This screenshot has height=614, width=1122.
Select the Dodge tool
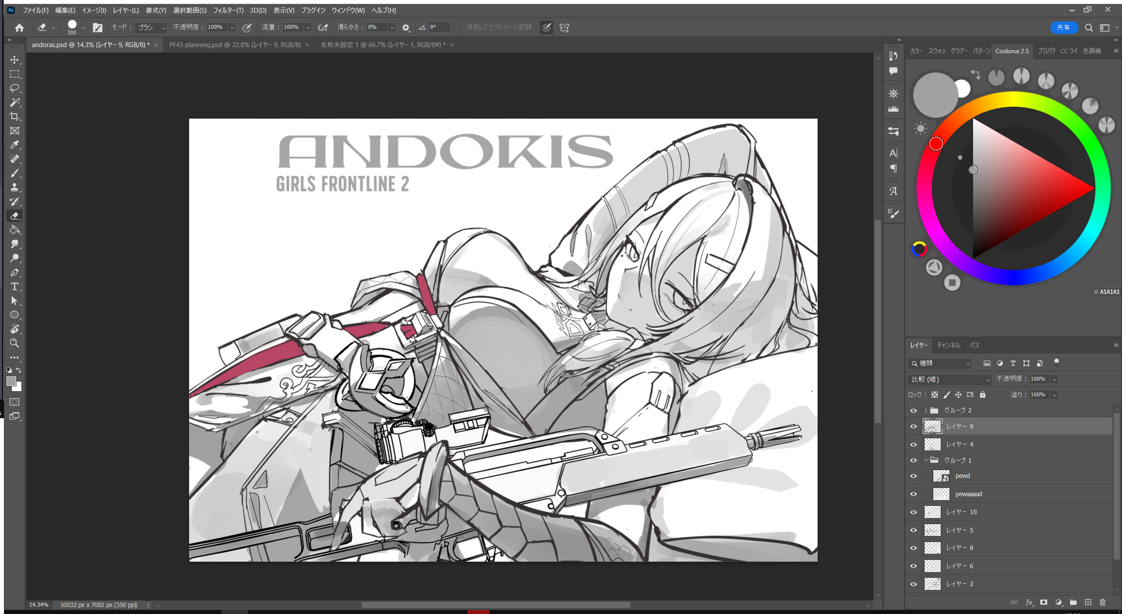coord(14,258)
